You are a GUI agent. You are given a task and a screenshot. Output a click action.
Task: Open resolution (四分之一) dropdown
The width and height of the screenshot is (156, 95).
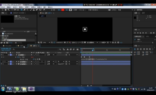click(x=76, y=43)
